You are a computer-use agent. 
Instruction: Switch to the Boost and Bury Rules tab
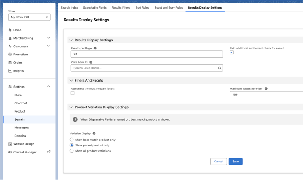tap(168, 8)
